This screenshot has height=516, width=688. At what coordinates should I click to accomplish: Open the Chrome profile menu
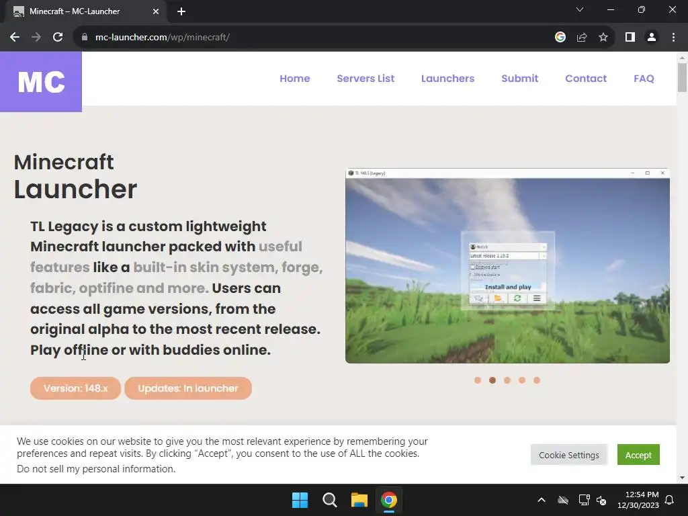click(652, 38)
